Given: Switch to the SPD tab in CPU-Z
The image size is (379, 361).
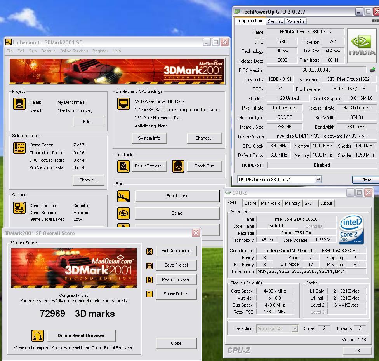Looking at the screenshot, I should tap(308, 203).
